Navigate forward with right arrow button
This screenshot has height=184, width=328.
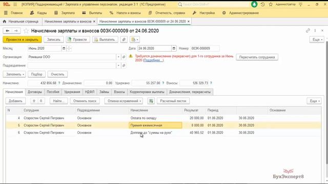pos(16,31)
